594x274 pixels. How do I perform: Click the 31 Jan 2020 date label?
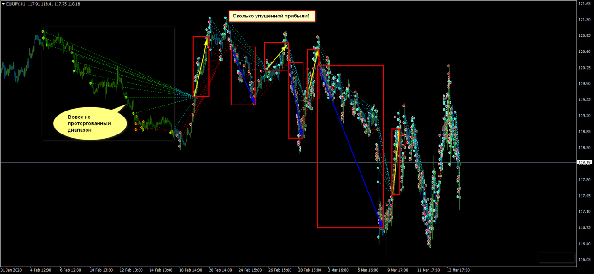[x=12, y=270]
